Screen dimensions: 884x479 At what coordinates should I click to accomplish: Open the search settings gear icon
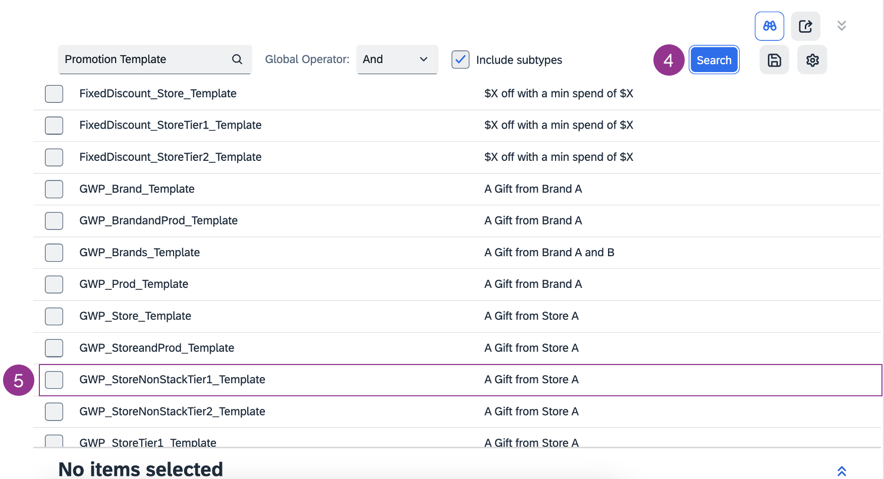pos(812,60)
